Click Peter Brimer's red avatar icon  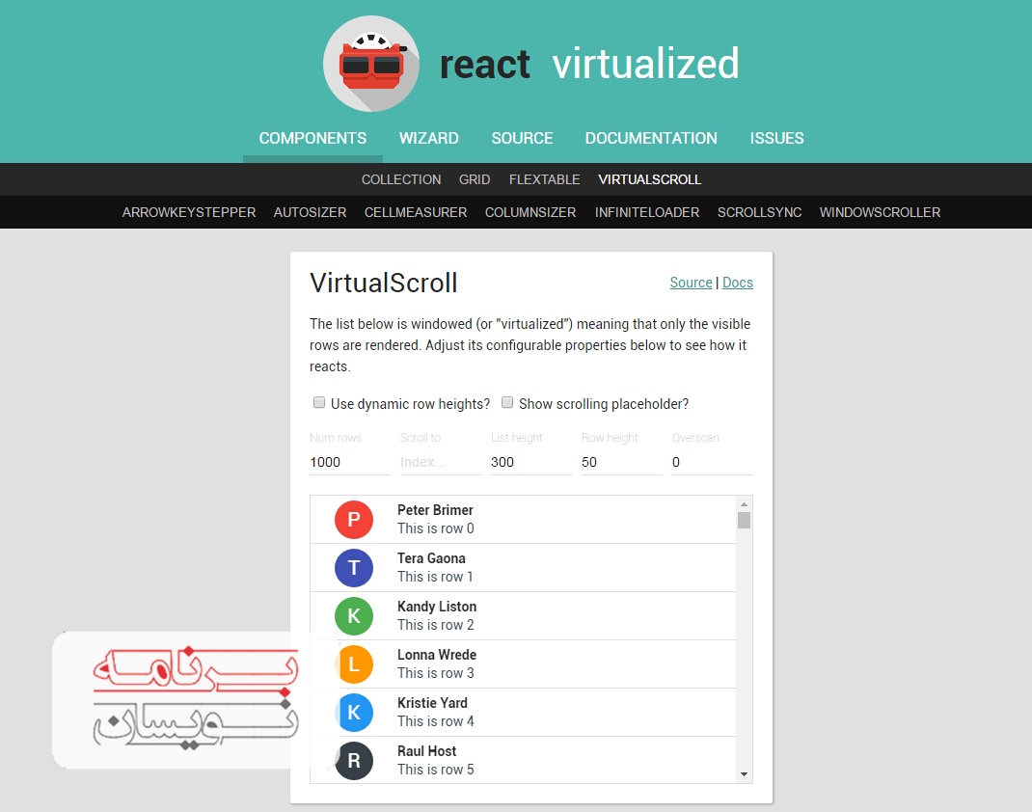(x=354, y=519)
